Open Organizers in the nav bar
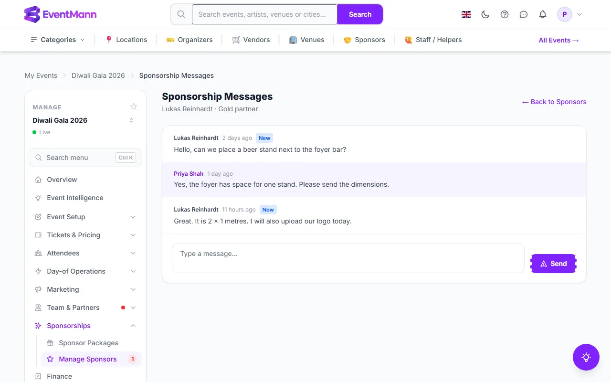 pyautogui.click(x=190, y=40)
